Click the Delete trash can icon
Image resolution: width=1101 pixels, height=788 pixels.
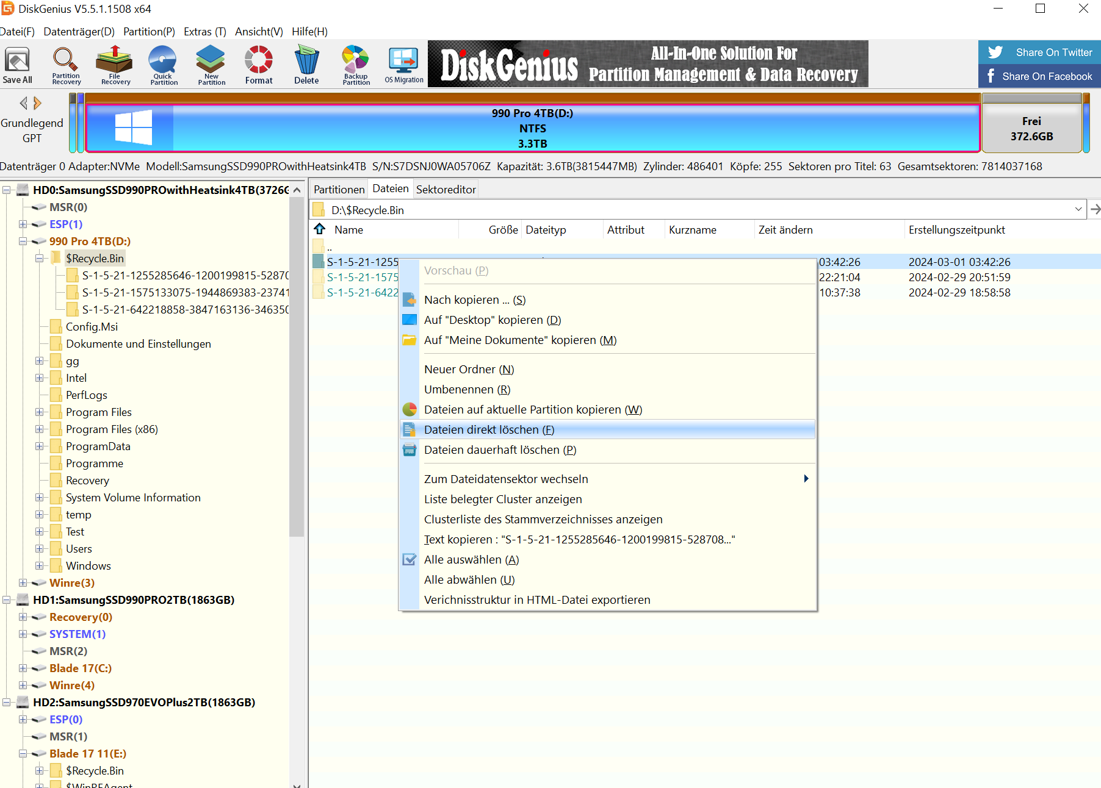(306, 65)
